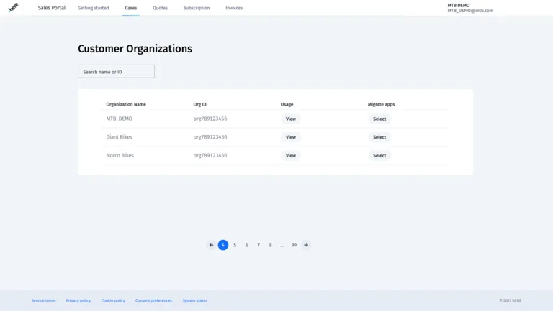Open the Privacy policy link
The height and width of the screenshot is (311, 553).
tap(78, 300)
